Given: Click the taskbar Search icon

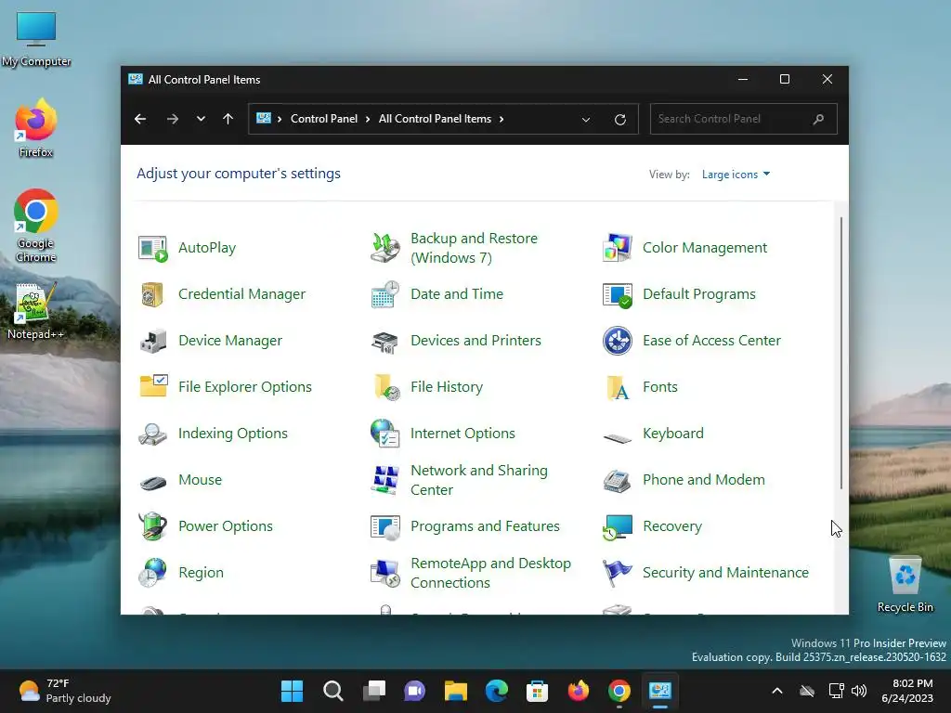Looking at the screenshot, I should point(333,691).
